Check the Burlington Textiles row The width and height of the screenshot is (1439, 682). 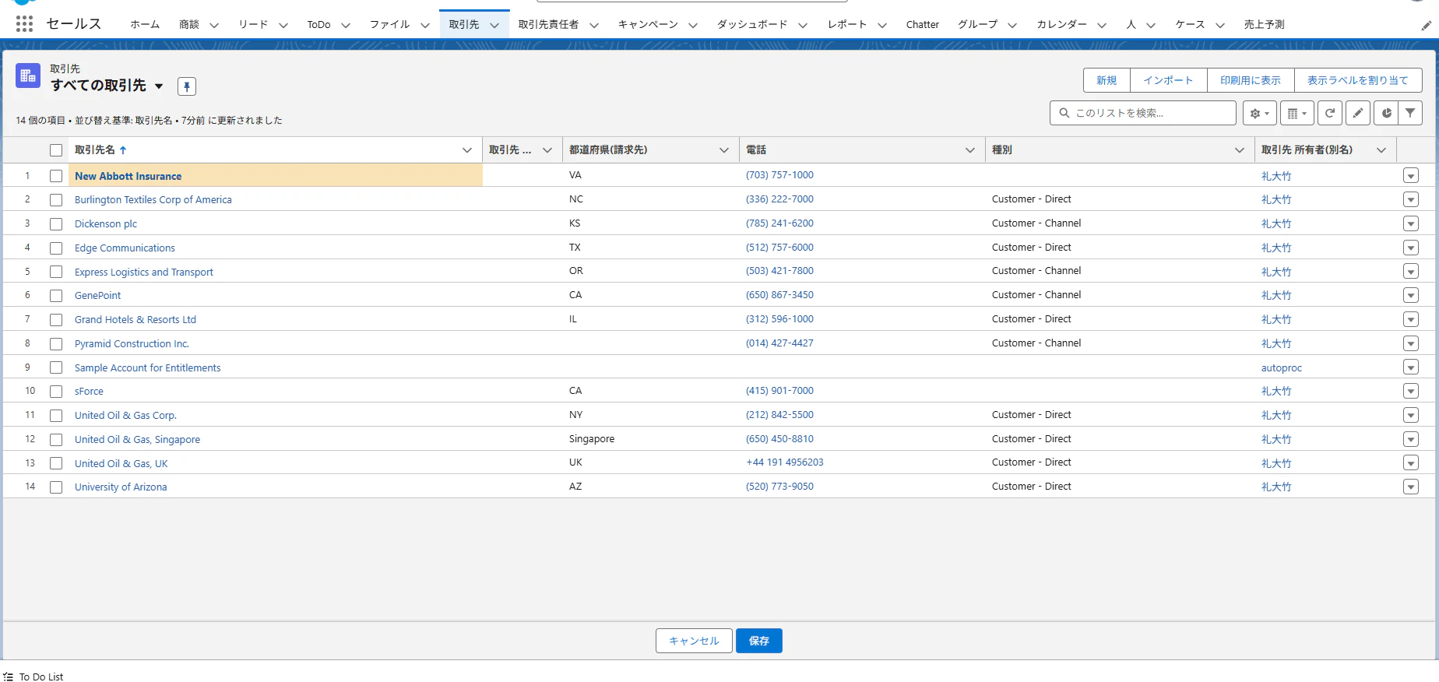click(56, 200)
